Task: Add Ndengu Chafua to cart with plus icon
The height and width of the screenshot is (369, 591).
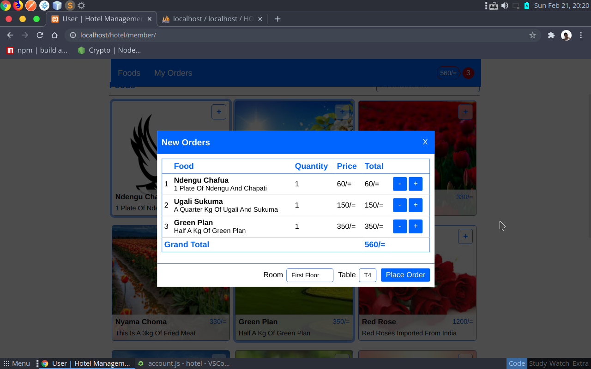Action: click(x=218, y=112)
